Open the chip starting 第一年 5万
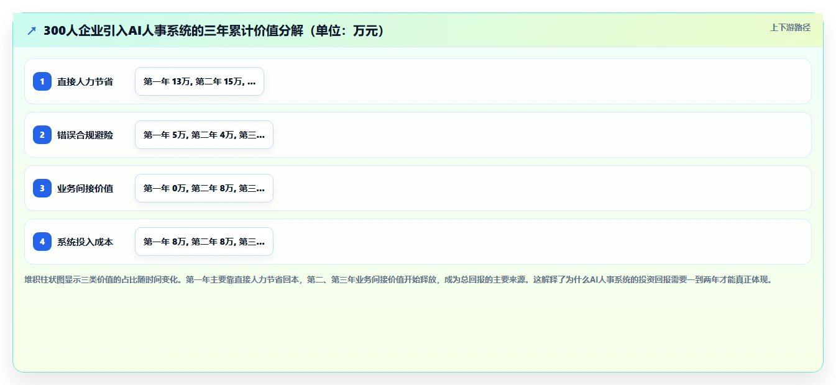Image resolution: width=836 pixels, height=385 pixels. point(204,135)
